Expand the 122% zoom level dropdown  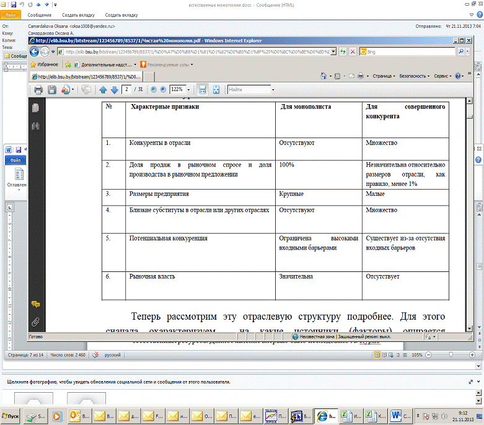click(x=188, y=89)
